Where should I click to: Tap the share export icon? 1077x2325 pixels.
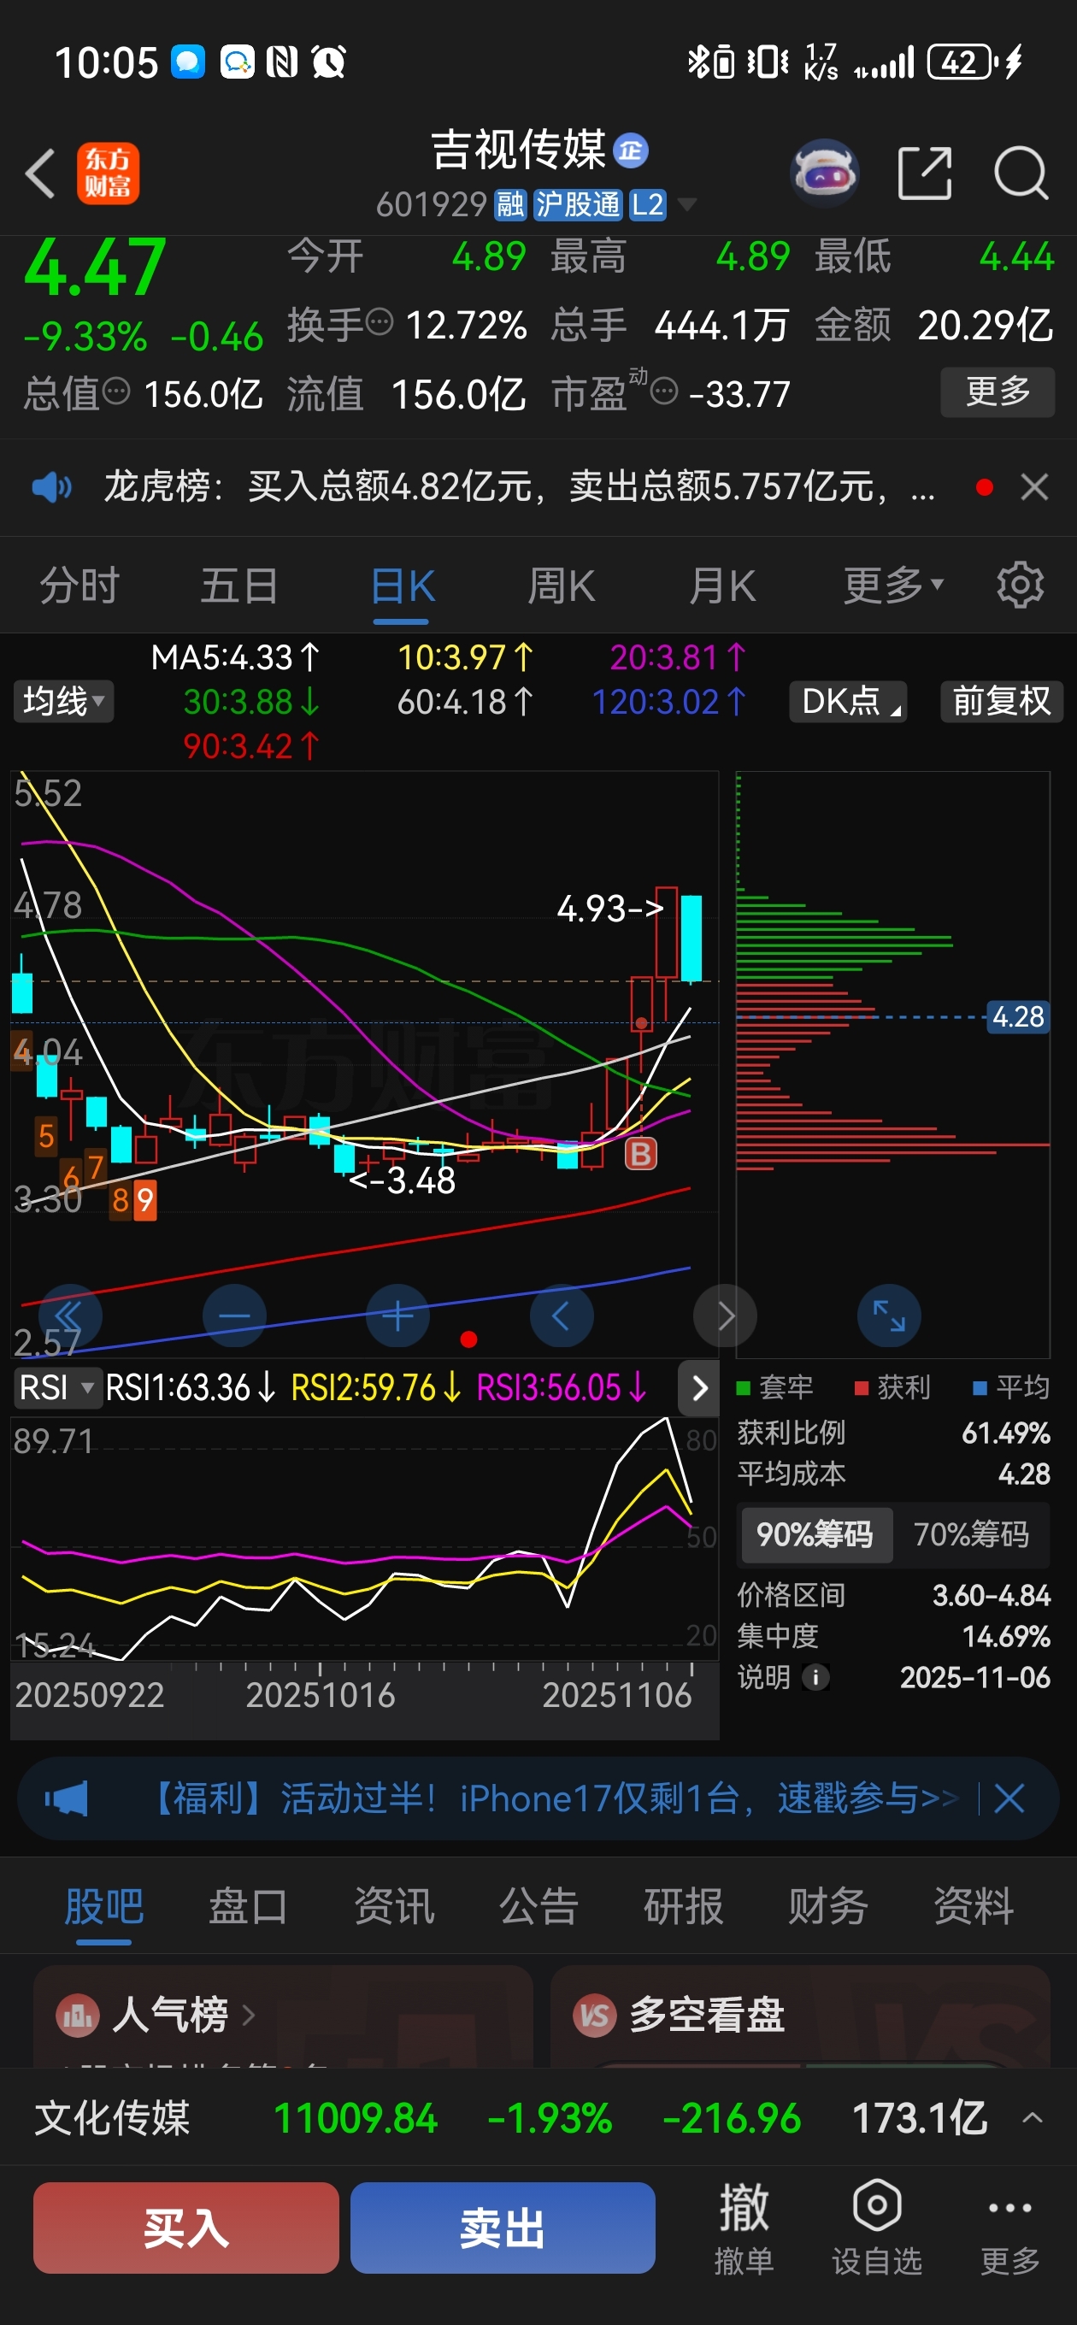(925, 173)
